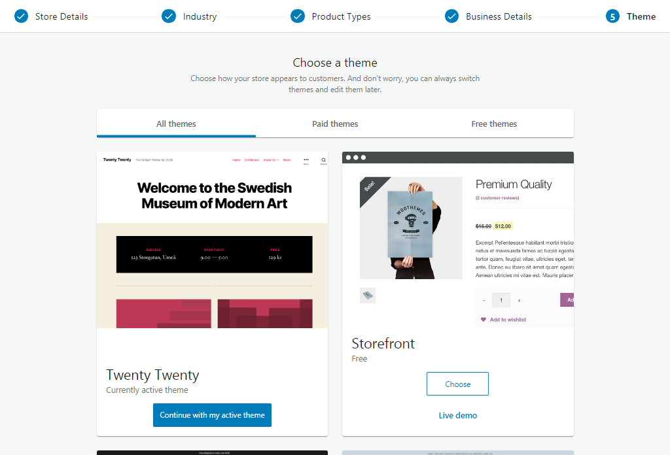Click the Business Details checkmark icon
The image size is (670, 455).
[451, 16]
